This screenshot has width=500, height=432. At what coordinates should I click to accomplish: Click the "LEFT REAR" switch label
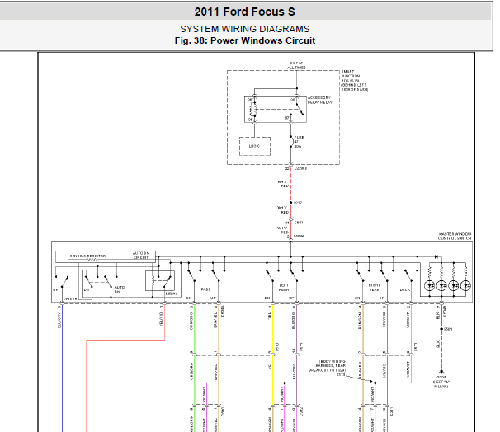[x=284, y=288]
